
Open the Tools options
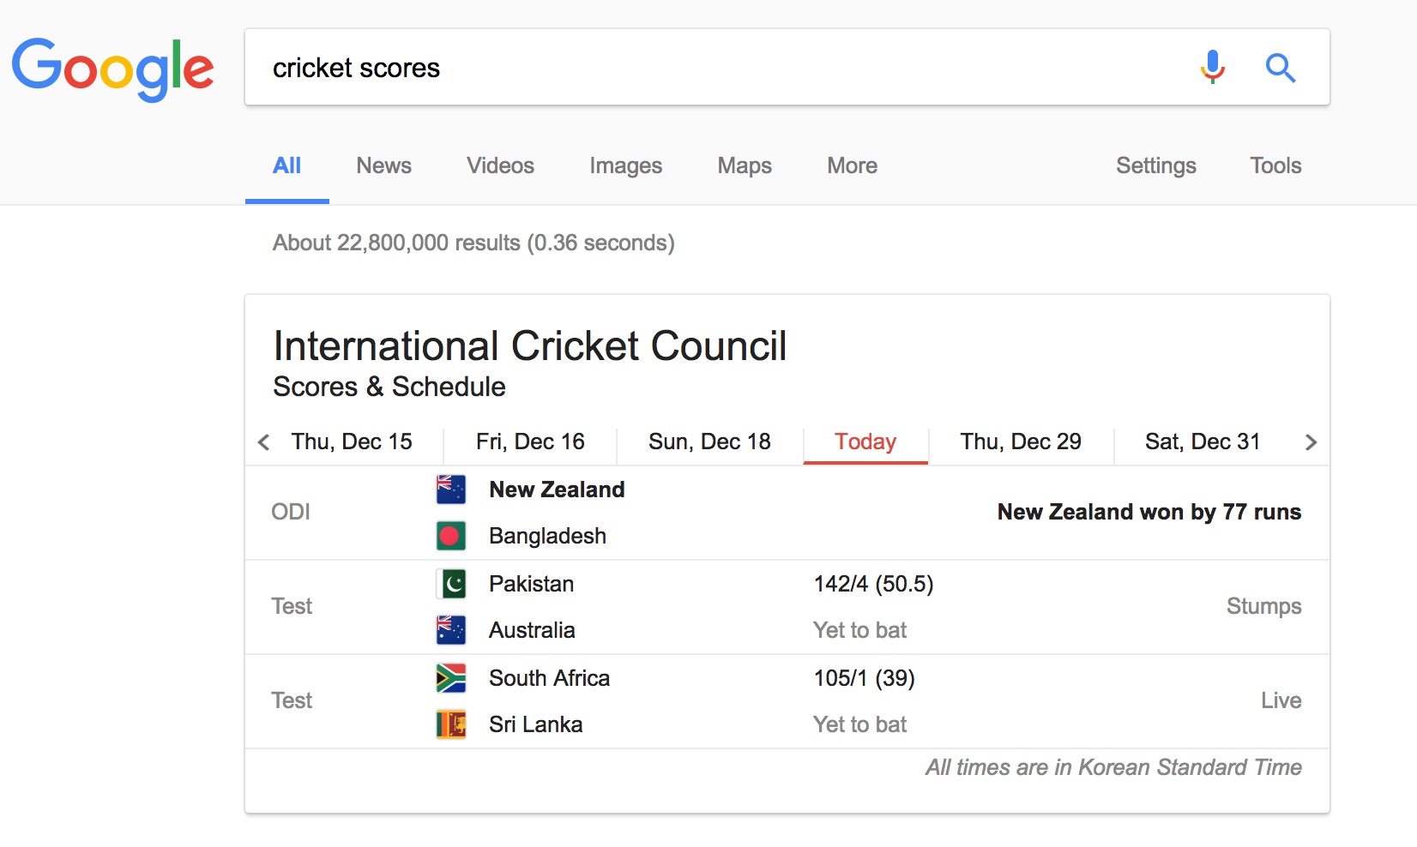1275,165
